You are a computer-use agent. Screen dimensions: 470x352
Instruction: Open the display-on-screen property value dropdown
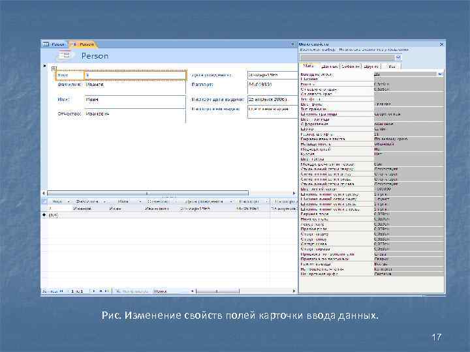(440, 74)
